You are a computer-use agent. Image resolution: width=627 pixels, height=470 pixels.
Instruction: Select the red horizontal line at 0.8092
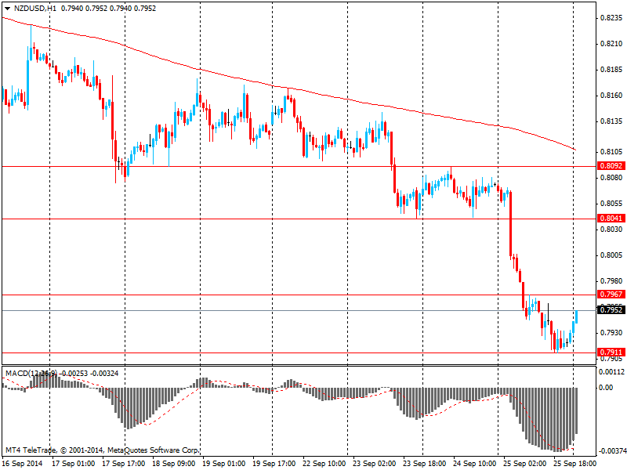(299, 166)
